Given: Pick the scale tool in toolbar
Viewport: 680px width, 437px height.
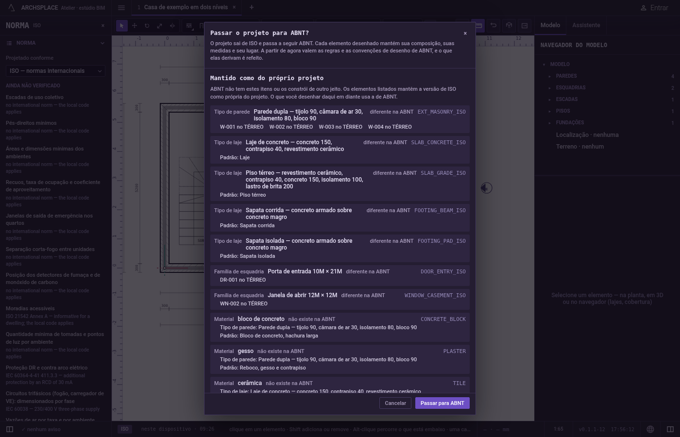Looking at the screenshot, I should pos(160,25).
